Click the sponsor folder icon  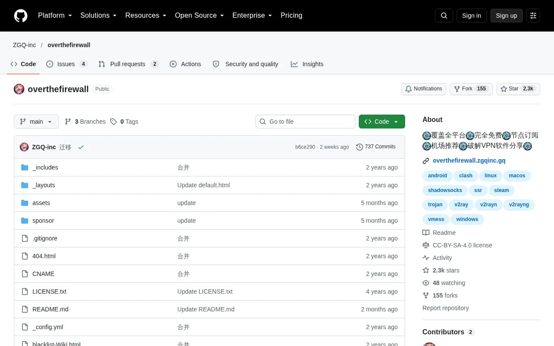pyautogui.click(x=25, y=221)
